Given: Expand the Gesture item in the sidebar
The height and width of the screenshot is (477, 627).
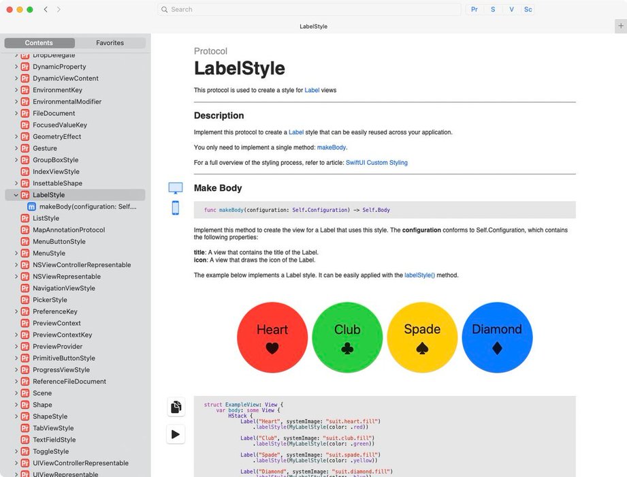Looking at the screenshot, I should click(x=16, y=148).
